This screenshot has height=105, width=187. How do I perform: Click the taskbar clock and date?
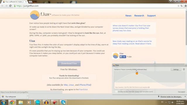pos(180,102)
